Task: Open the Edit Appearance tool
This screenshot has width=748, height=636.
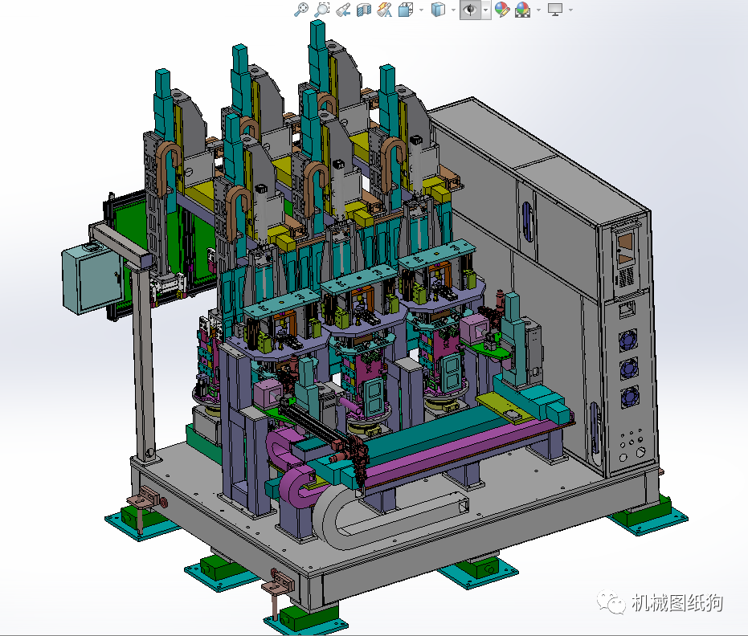Action: (x=502, y=10)
